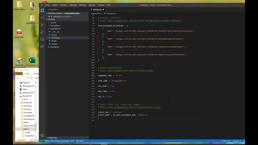
Task: Open the Affichage menu
Action: (73, 5)
